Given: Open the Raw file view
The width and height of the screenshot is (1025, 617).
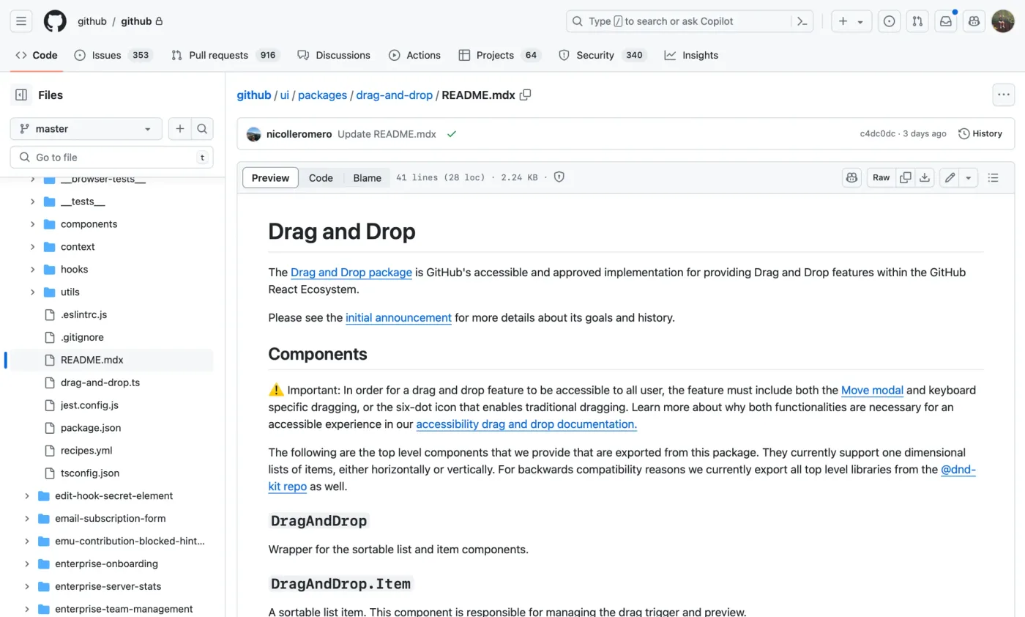Looking at the screenshot, I should point(881,177).
